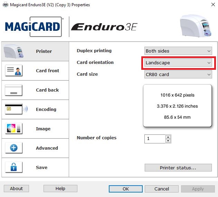The image size is (218, 197).
Task: Click the Enduro printer picture in header
Action: point(196,26)
